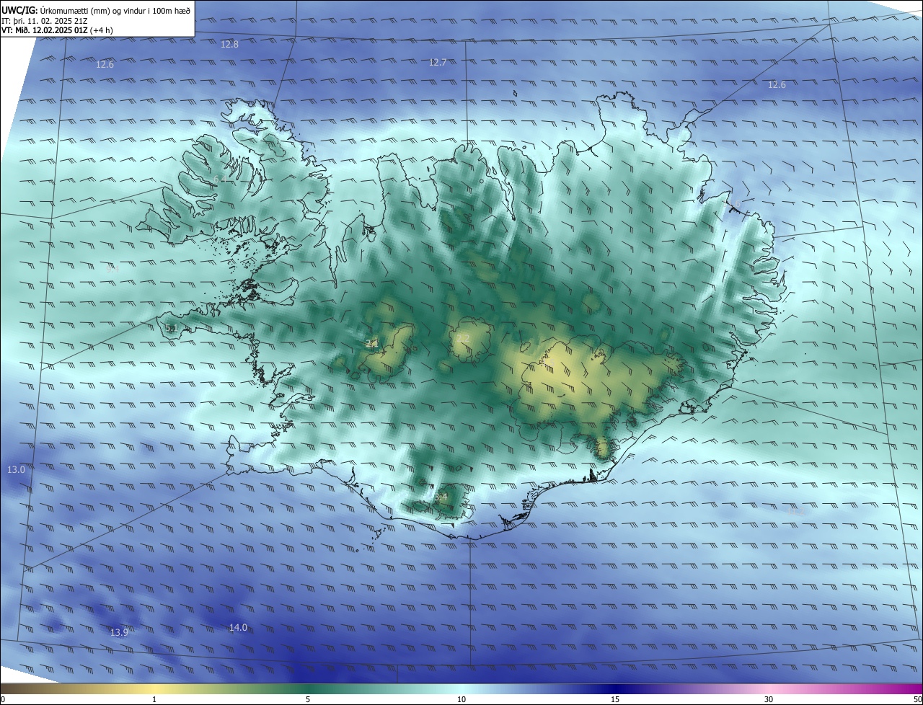Viewport: 923px width, 705px height.
Task: Click the yellow section of the color scale
Action: 154,688
